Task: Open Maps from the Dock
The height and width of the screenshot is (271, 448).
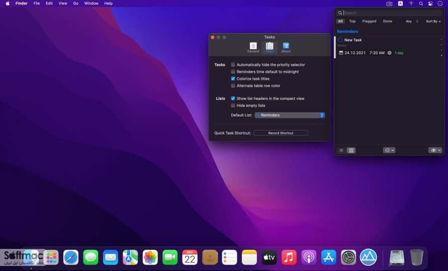Action: 130,257
